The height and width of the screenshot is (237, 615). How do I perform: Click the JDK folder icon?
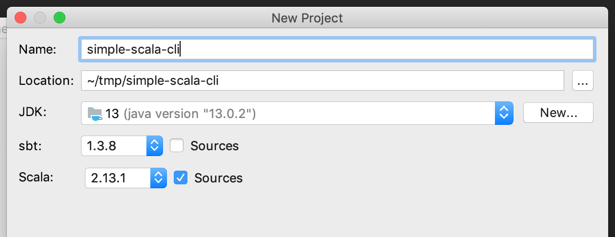(x=95, y=114)
